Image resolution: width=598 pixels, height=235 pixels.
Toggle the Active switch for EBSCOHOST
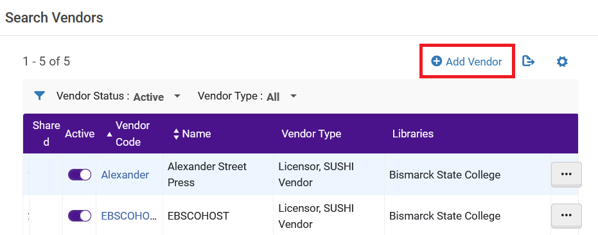[80, 216]
